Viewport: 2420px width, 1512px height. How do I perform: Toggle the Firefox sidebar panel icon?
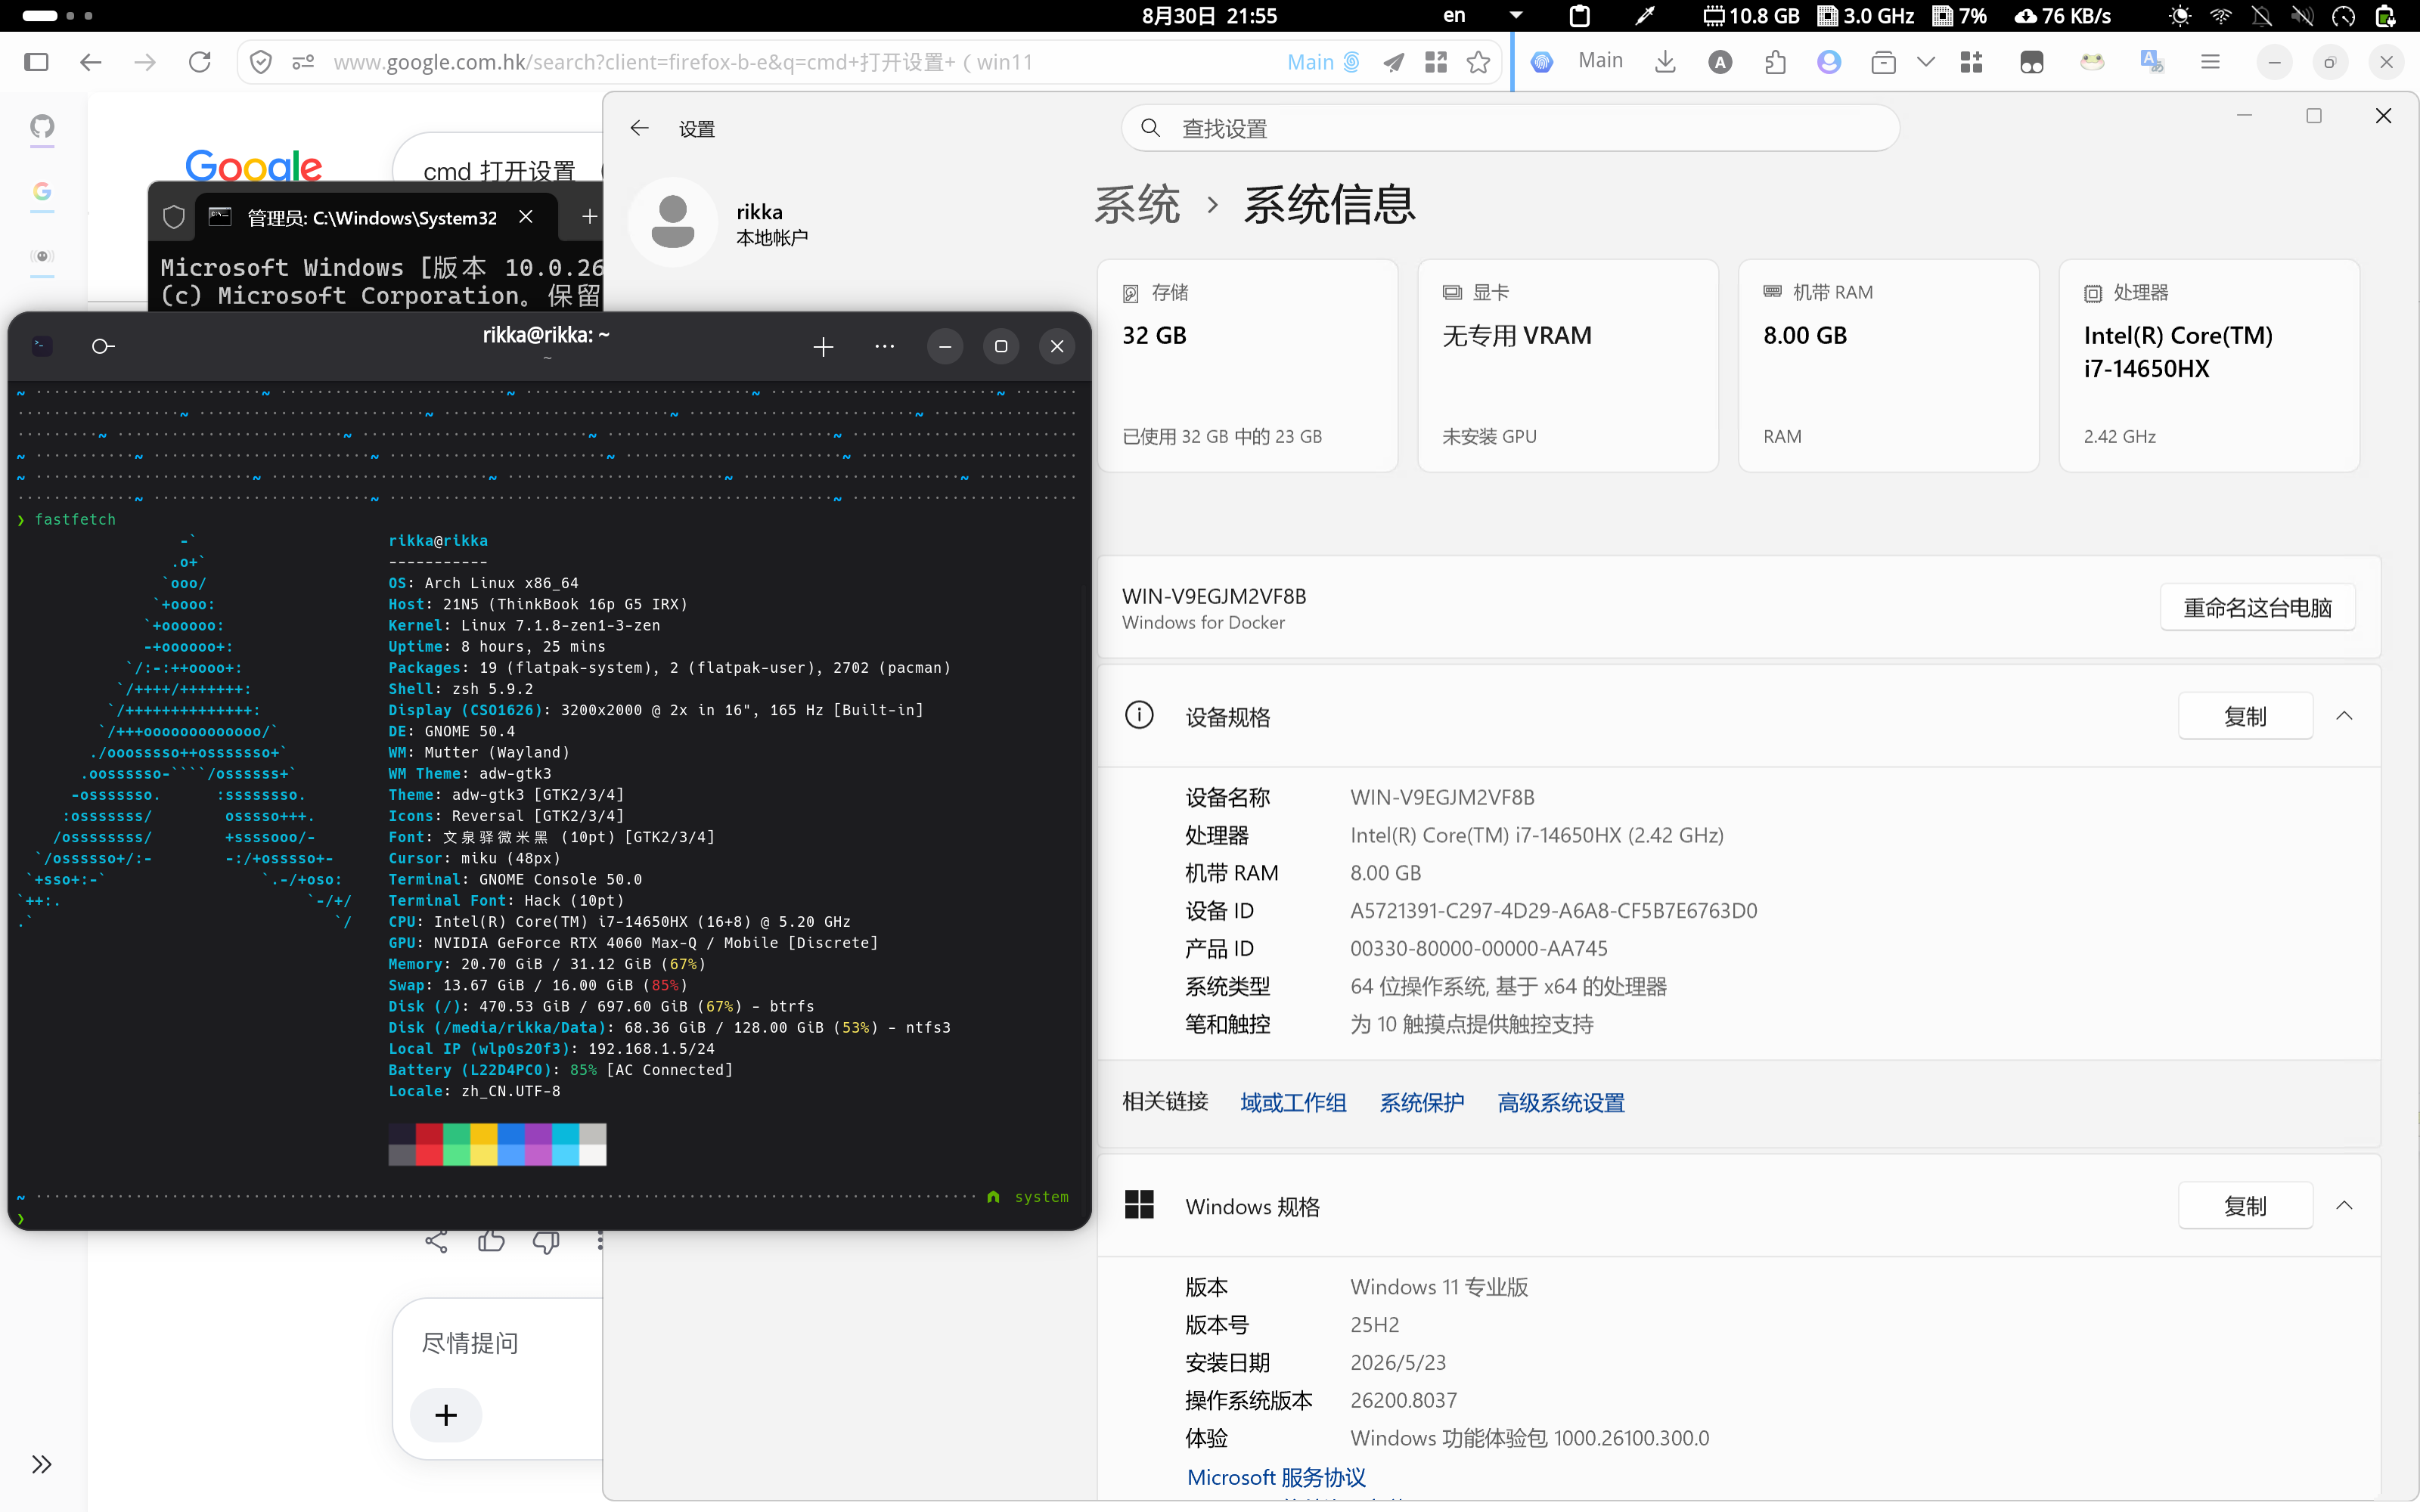[x=36, y=62]
